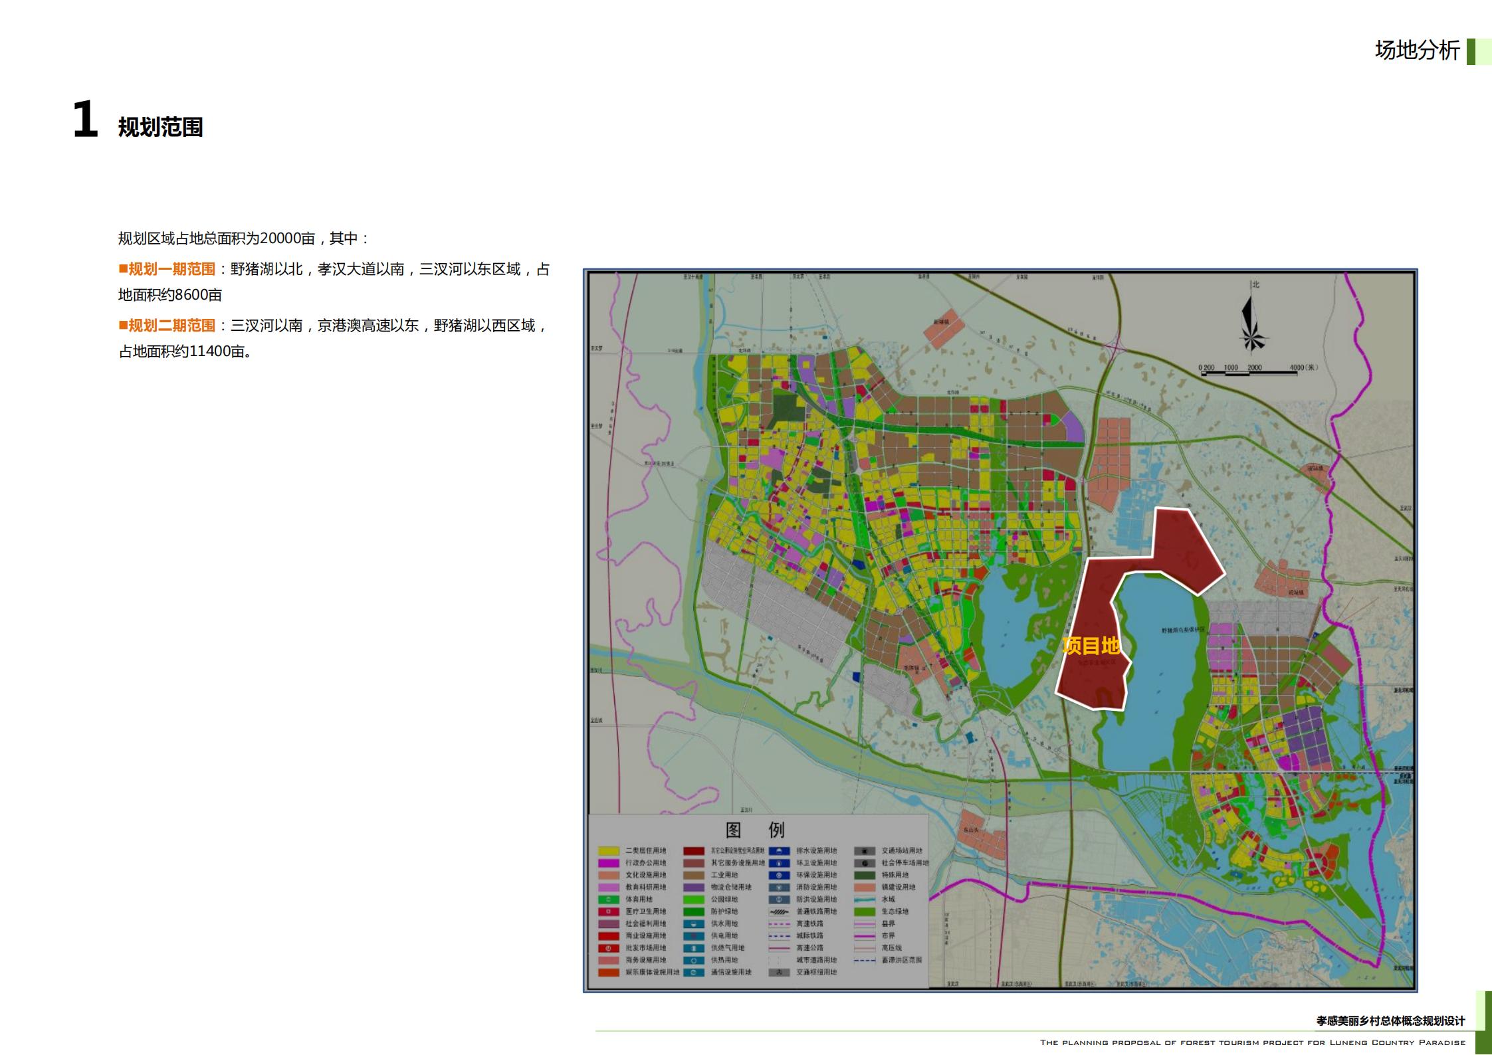
Task: Click the 环保设施用地 legend symbol
Action: pos(779,875)
